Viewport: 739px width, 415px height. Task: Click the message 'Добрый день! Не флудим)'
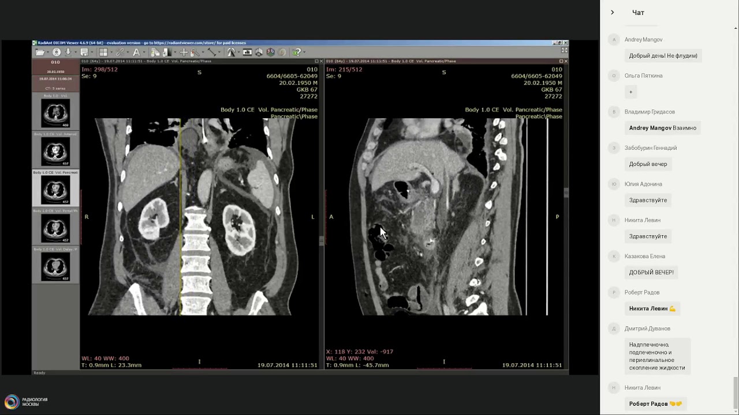(x=663, y=56)
